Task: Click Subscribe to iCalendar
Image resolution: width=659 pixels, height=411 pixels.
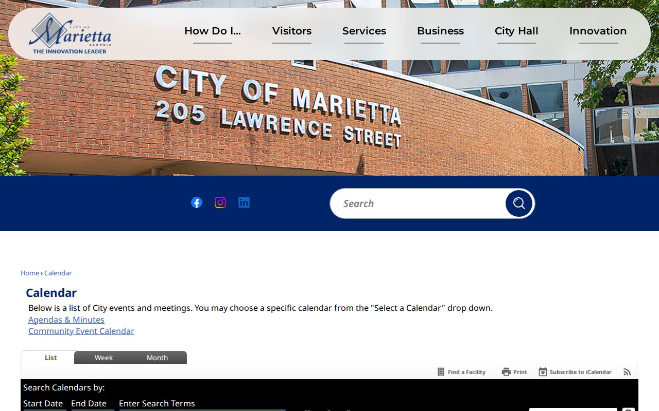Action: click(575, 372)
